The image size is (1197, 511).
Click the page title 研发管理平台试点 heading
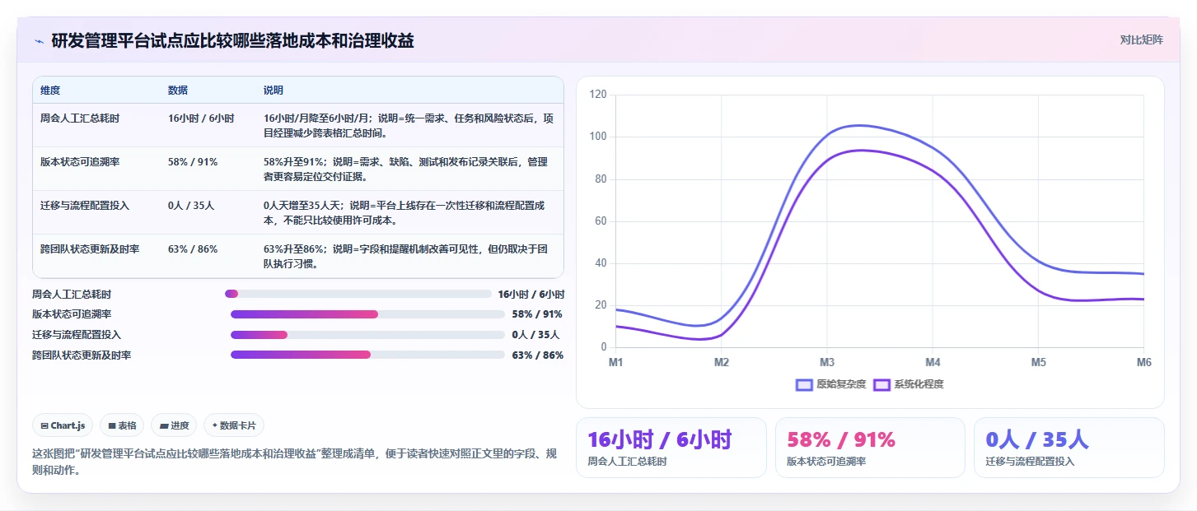click(233, 41)
